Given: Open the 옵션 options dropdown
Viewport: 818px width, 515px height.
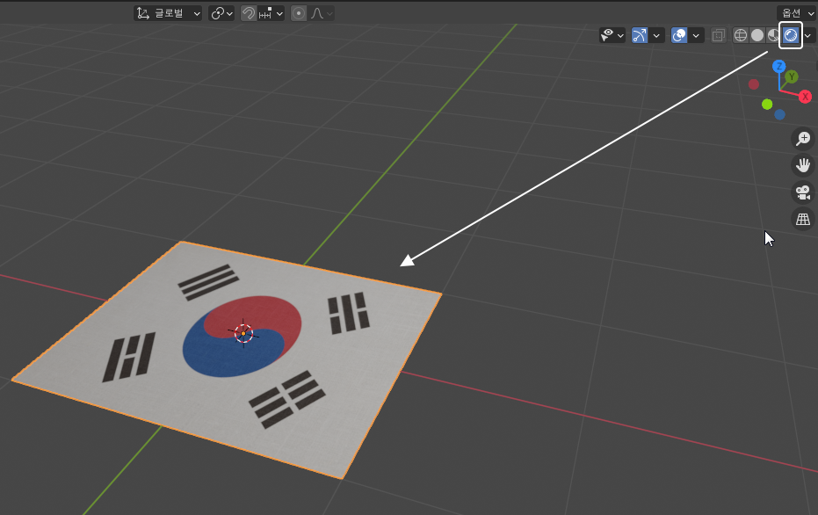Looking at the screenshot, I should (x=797, y=13).
